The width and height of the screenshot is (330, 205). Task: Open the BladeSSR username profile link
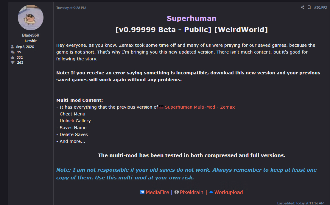[31, 35]
